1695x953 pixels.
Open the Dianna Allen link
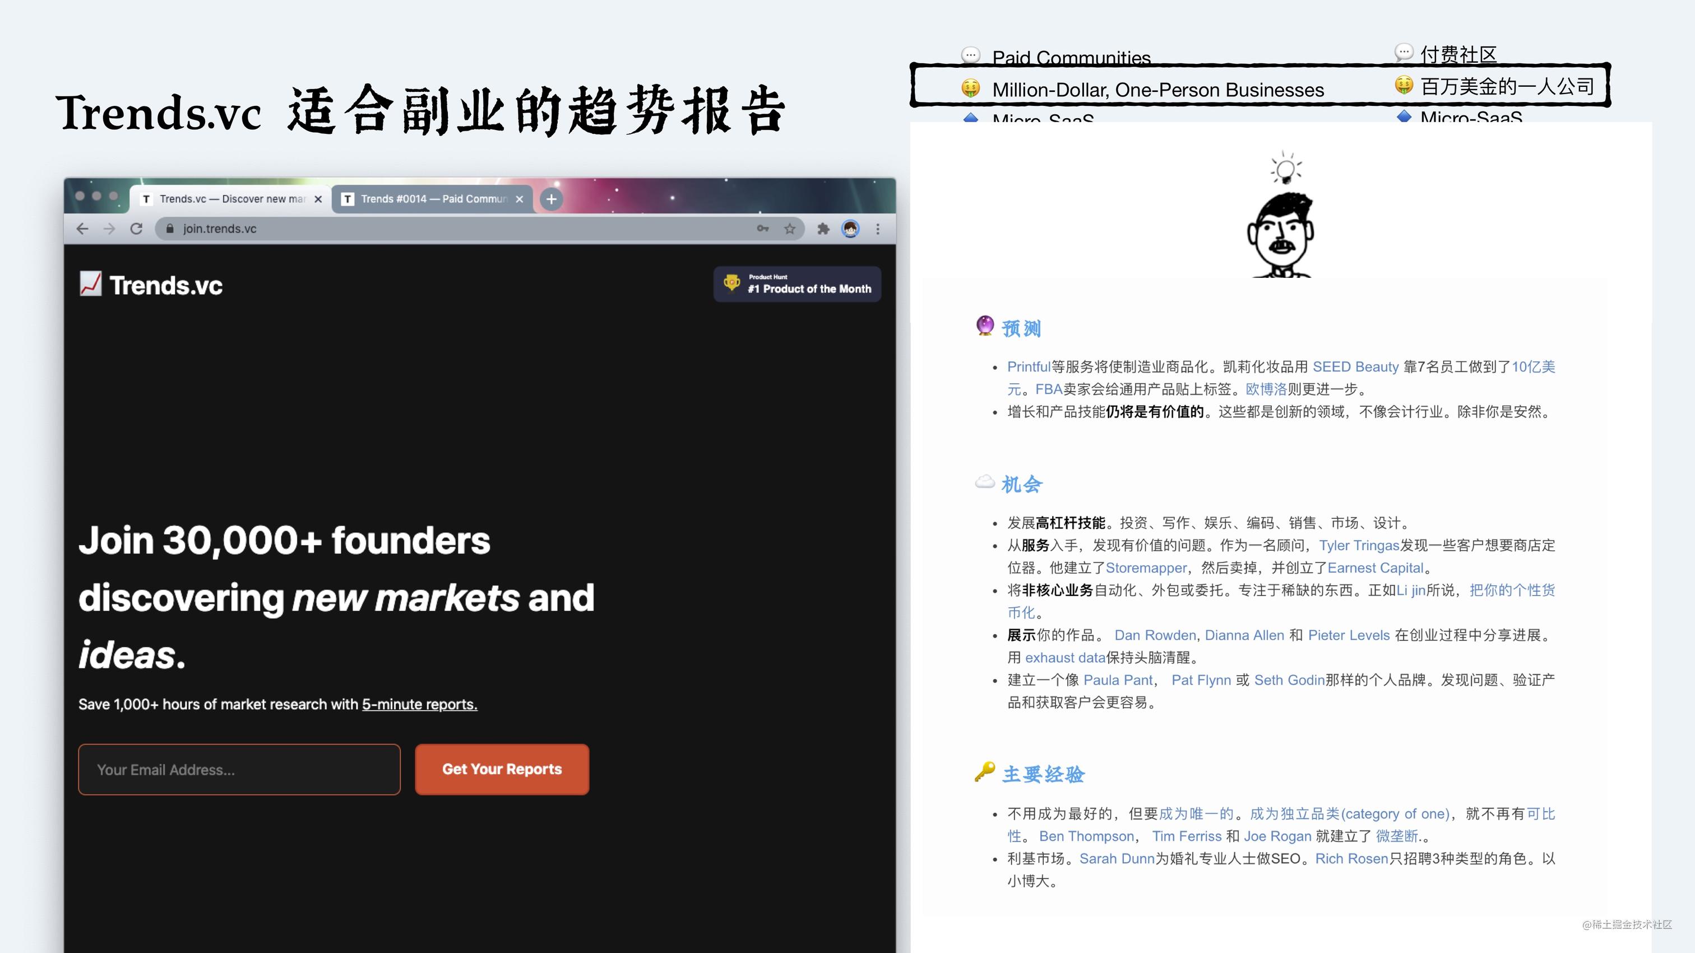(x=1244, y=635)
